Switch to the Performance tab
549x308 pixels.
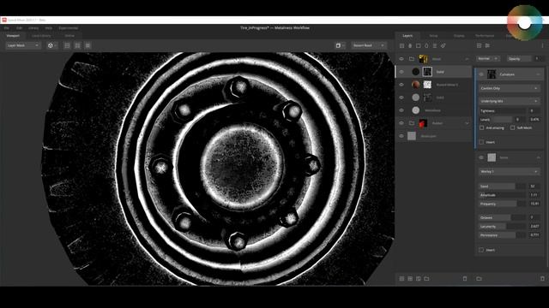pyautogui.click(x=485, y=36)
